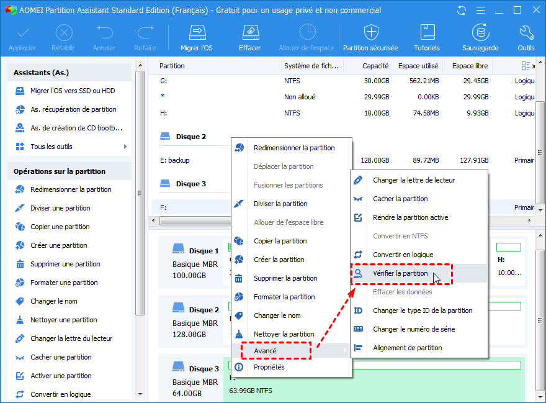
Task: Choose Copier la partition in the context menu
Action: pos(292,241)
